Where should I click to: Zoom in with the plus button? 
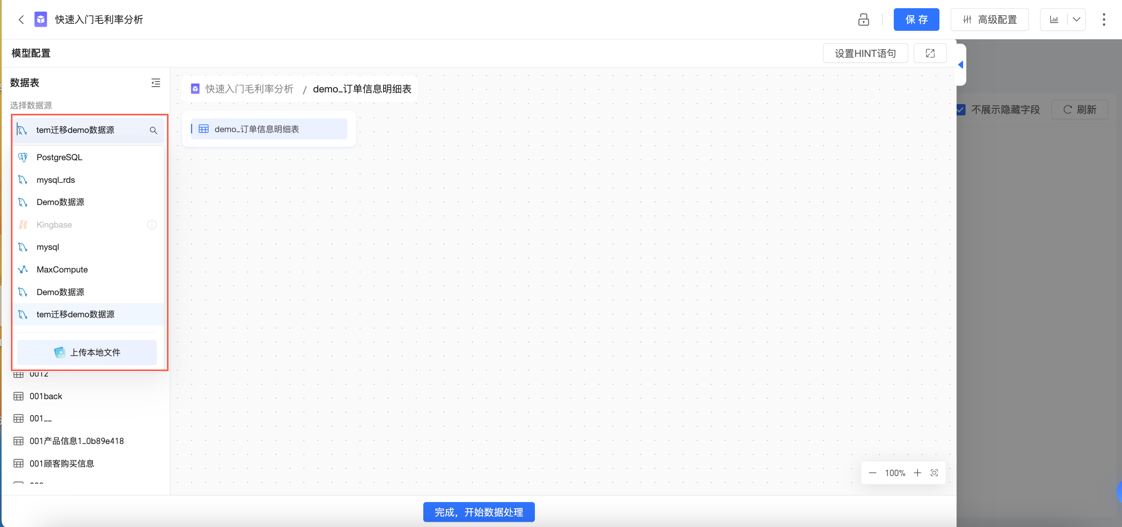point(917,472)
